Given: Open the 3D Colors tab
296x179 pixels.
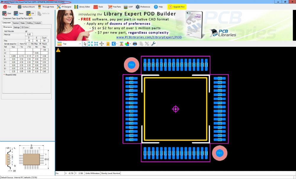Looking at the screenshot, I should click(25, 27).
